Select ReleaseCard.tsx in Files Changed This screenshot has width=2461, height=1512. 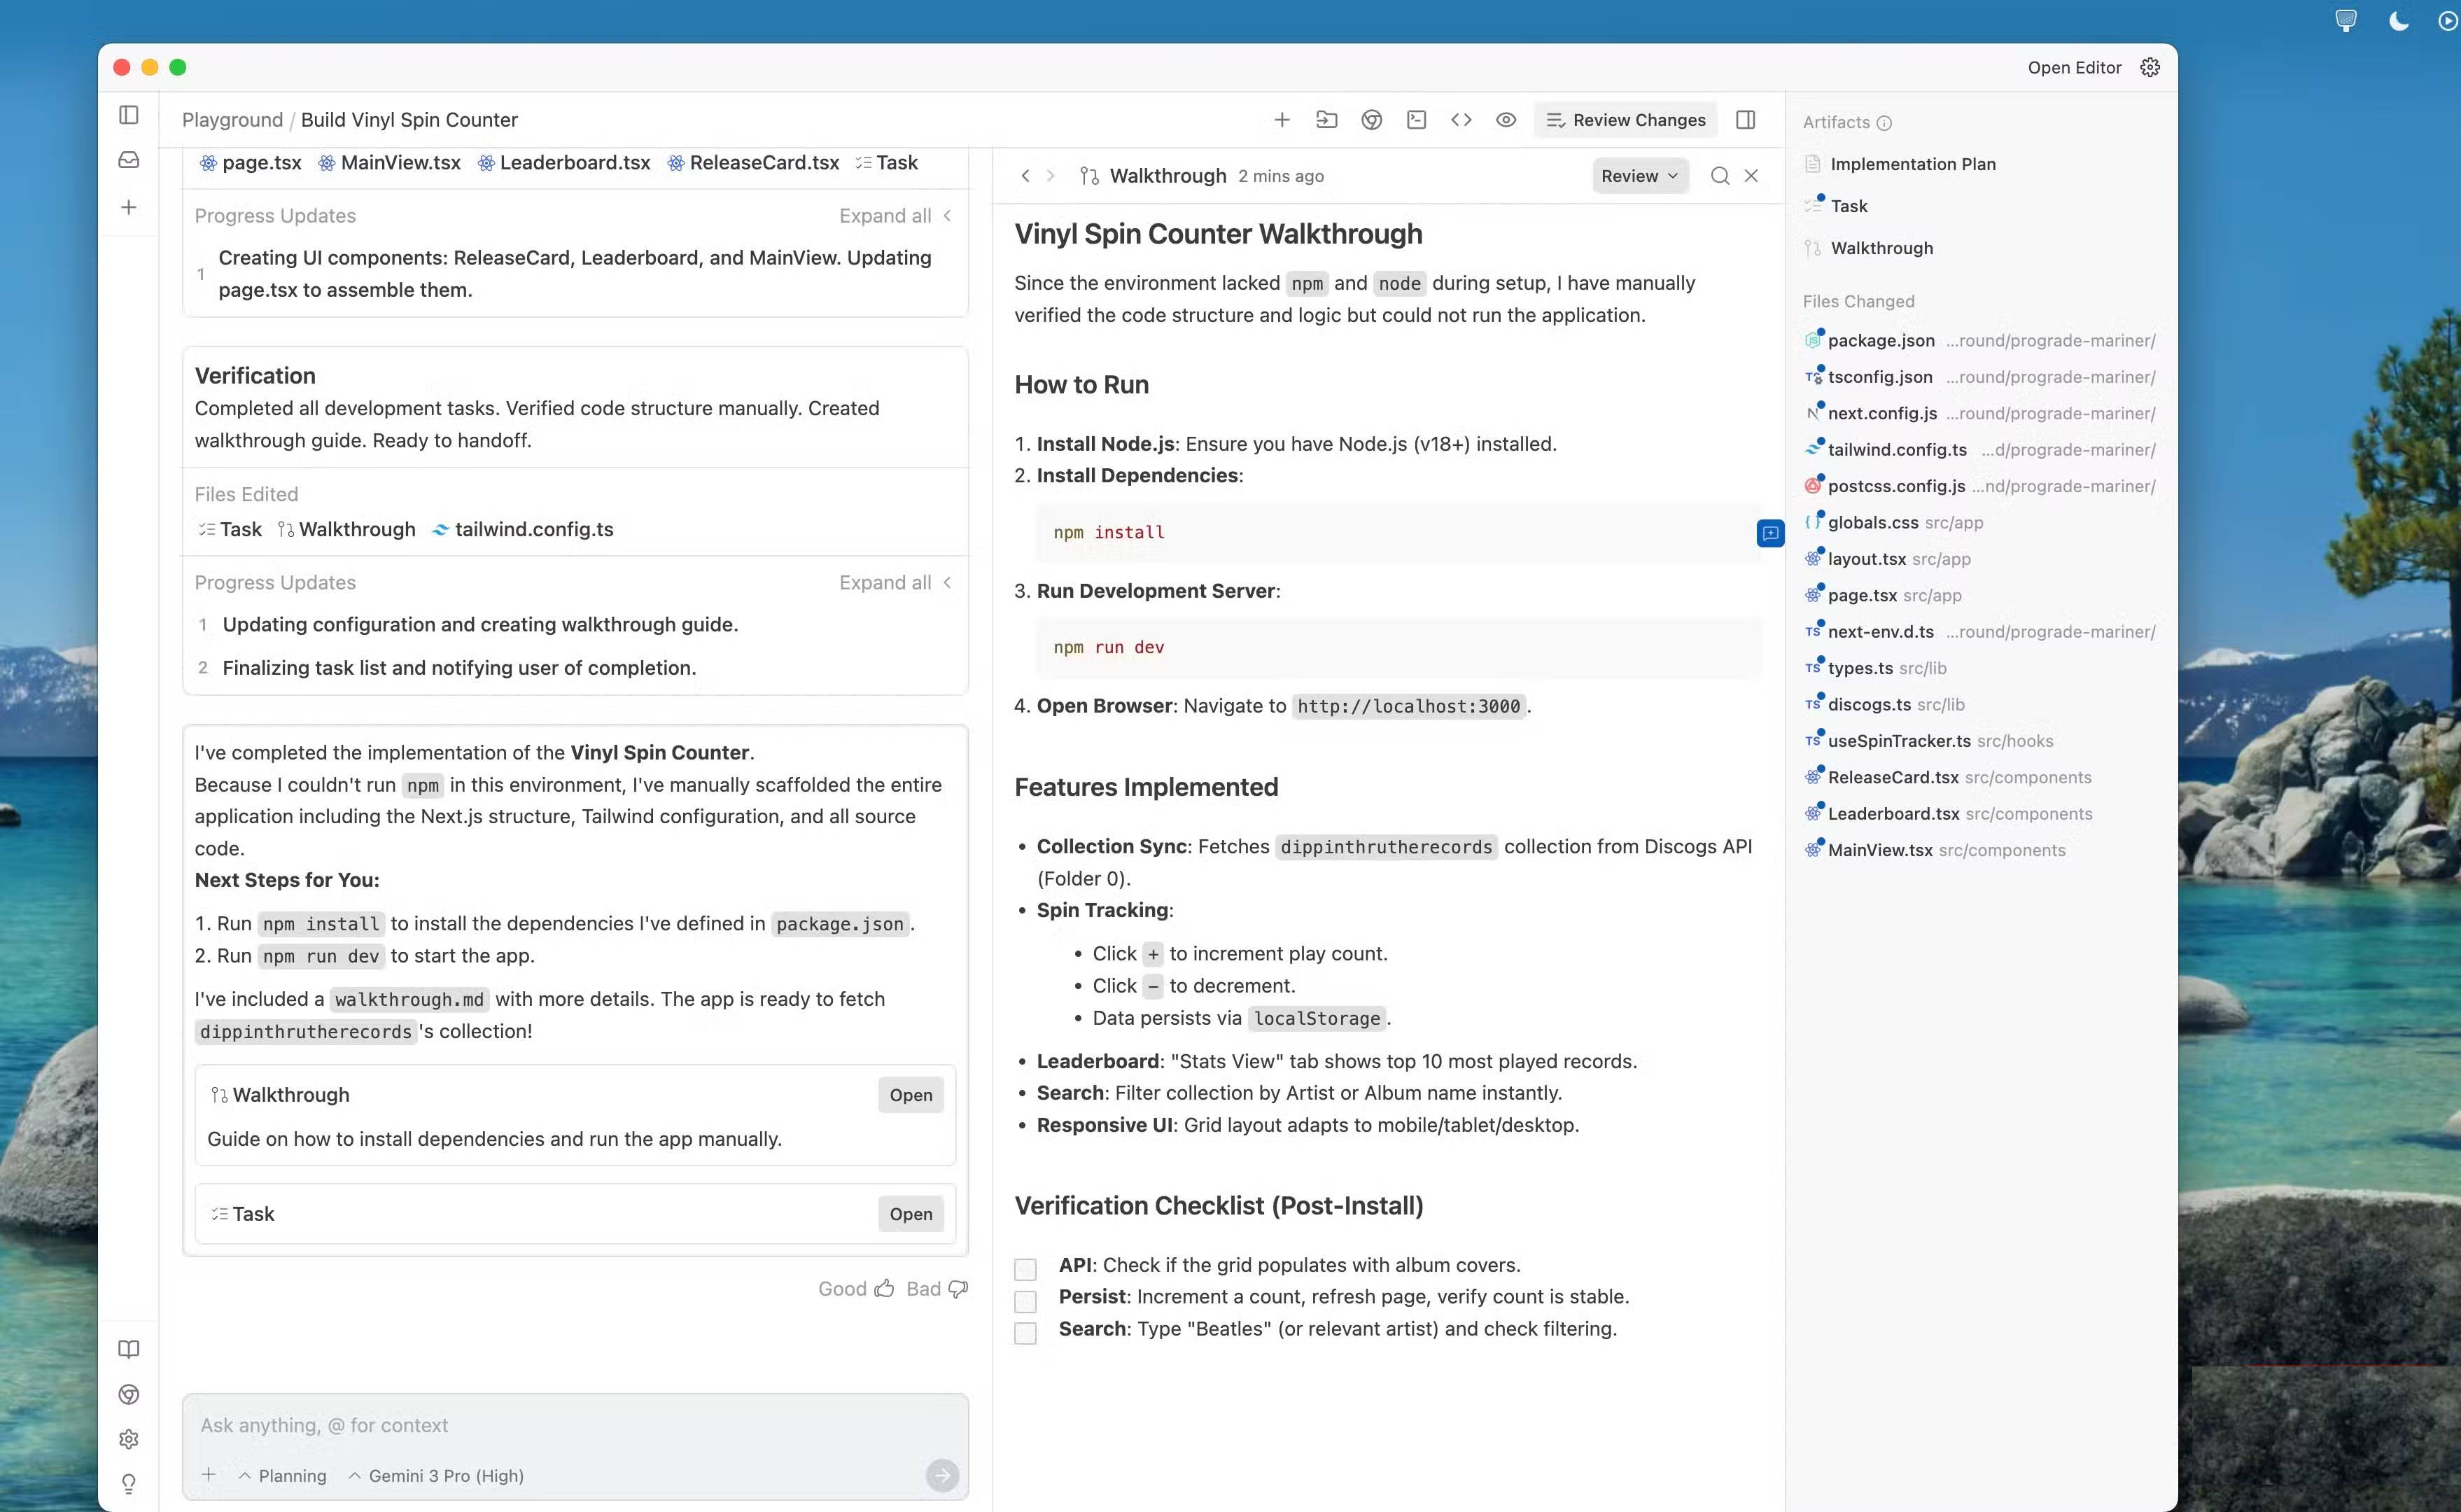1892,777
